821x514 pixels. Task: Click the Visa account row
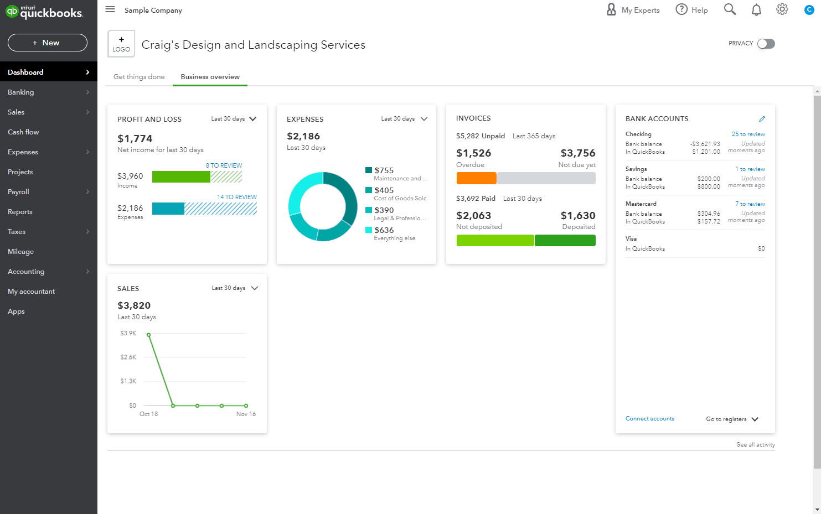(695, 244)
